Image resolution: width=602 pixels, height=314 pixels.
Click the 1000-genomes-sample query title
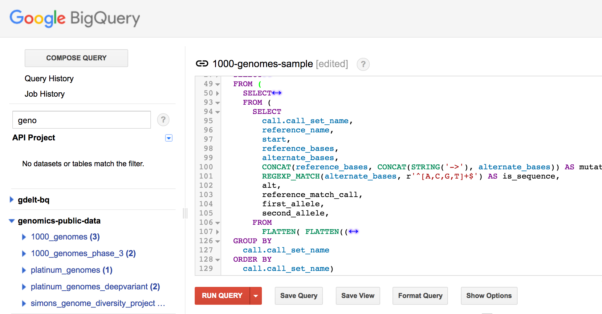(x=262, y=64)
